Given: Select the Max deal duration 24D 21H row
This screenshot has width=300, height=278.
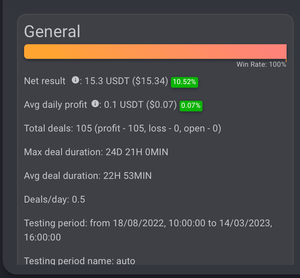Looking at the screenshot, I should click(x=96, y=152).
